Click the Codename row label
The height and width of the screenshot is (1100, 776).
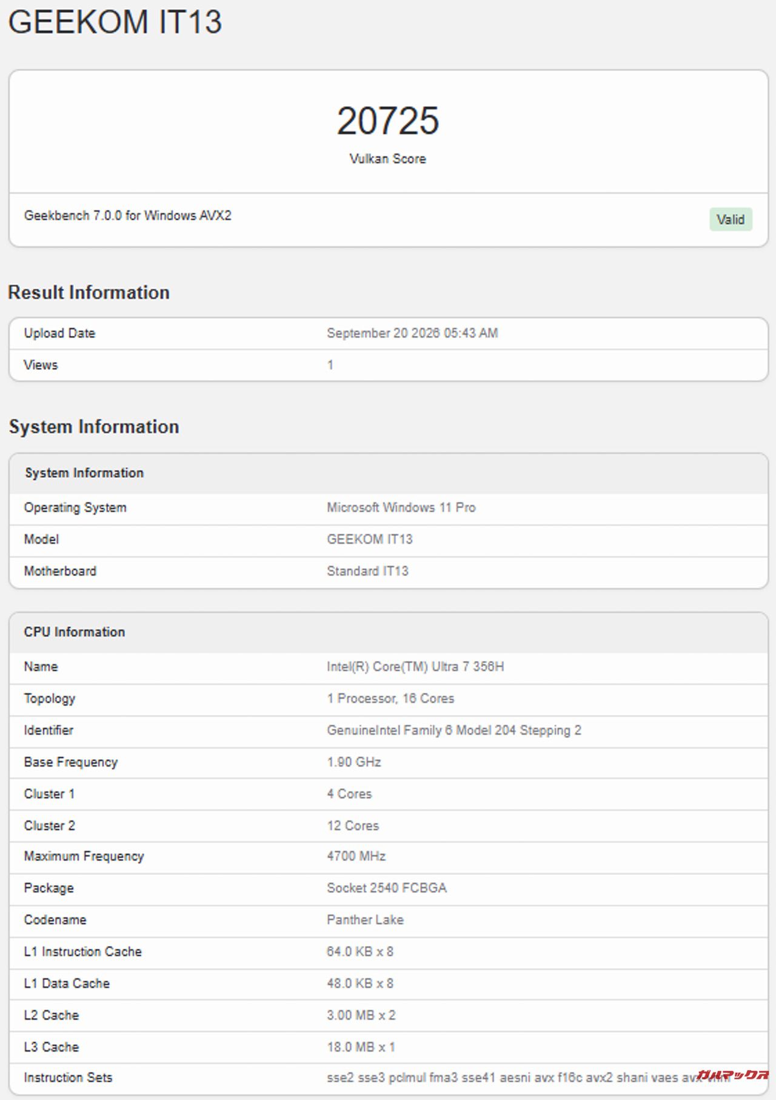tap(55, 919)
